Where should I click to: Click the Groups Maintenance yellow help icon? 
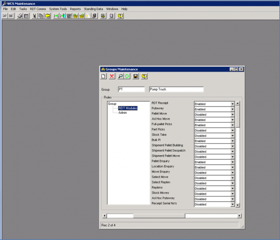(x=144, y=77)
